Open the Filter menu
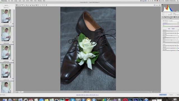179x101 pixels. (32, 1)
